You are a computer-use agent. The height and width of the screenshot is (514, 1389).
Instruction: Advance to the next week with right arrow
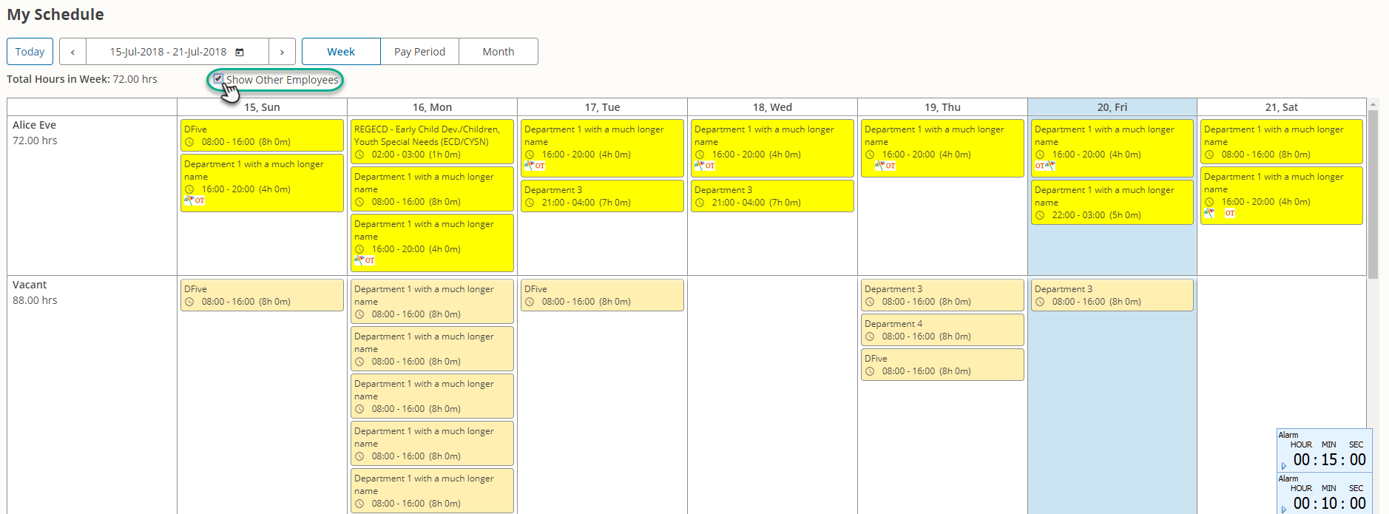point(282,52)
